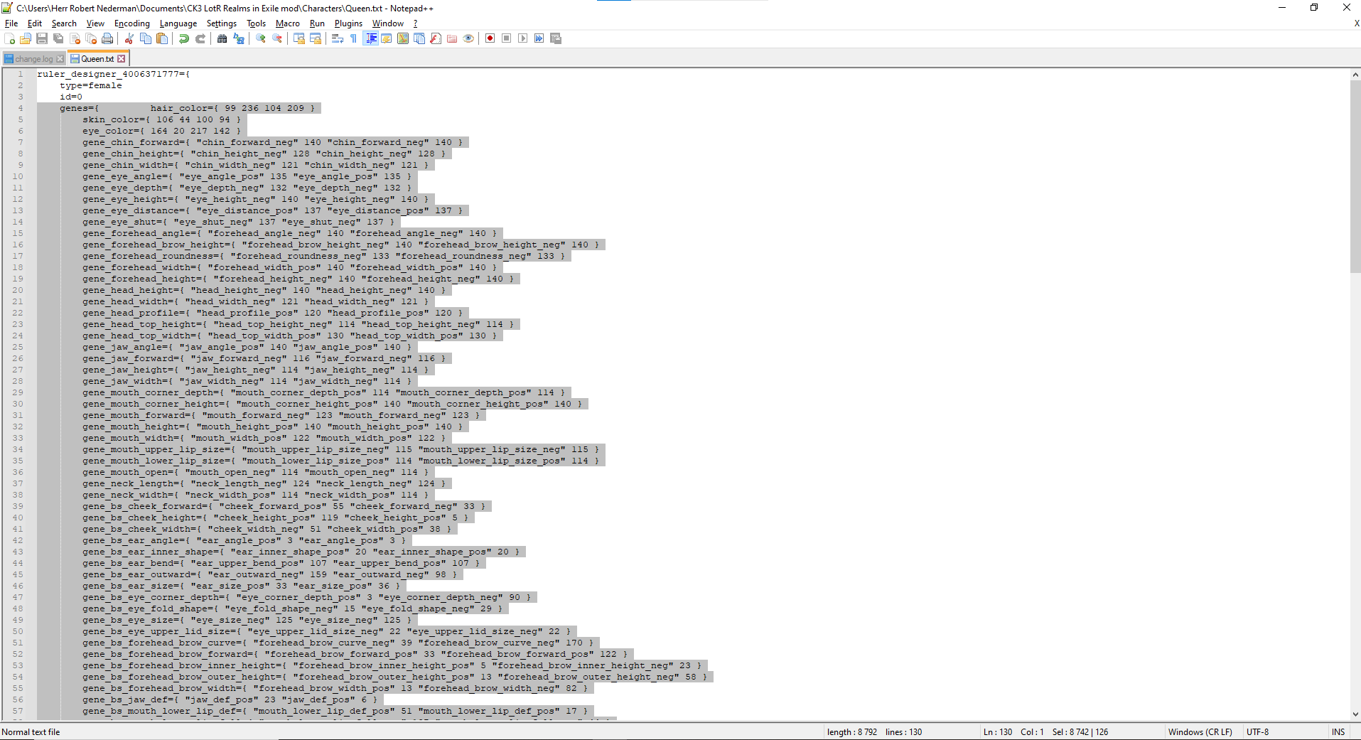Viewport: 1361px width, 740px height.
Task: Open Folder as Workspace icon
Action: coord(452,38)
